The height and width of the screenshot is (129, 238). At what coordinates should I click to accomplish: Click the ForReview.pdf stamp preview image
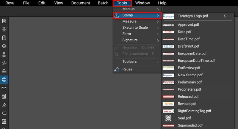(168, 68)
